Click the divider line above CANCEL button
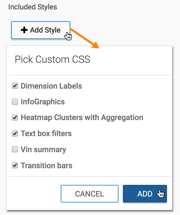This screenshot has width=180, height=215. 90,176
